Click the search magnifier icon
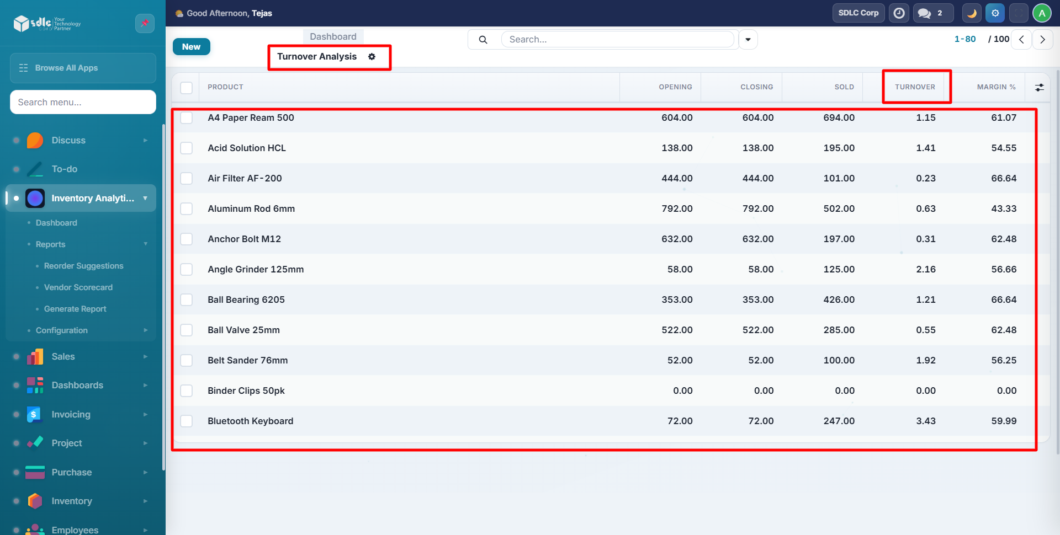This screenshot has width=1060, height=535. 483,40
